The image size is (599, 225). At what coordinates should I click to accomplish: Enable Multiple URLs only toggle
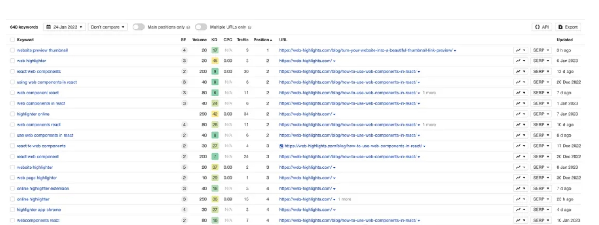pyautogui.click(x=201, y=27)
